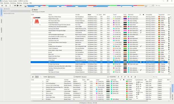Sort the upper table by the Künstler column
Screen dimensions: 174x104
tap(77, 15)
